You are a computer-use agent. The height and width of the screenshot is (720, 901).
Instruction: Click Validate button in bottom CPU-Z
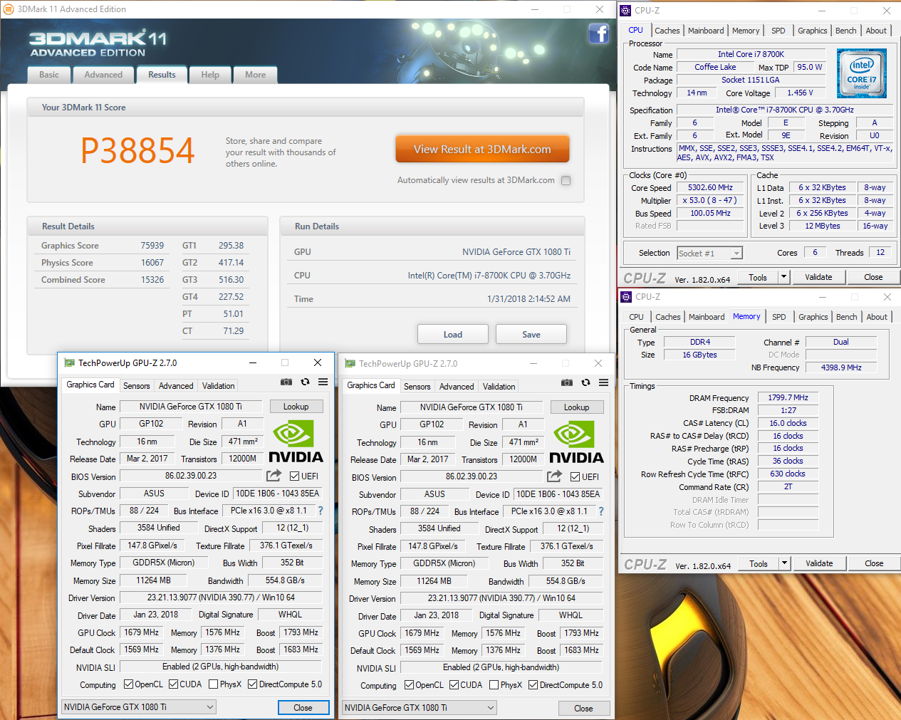819,563
